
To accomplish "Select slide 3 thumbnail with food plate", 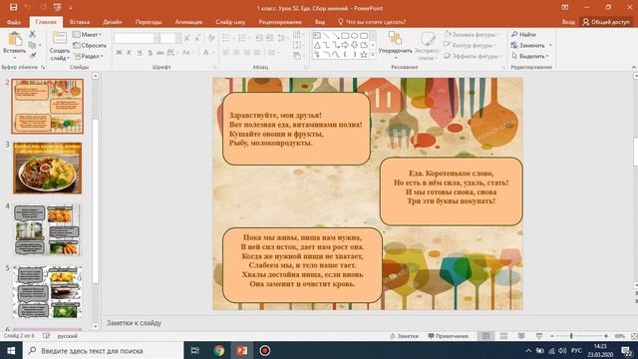I will (x=48, y=168).
